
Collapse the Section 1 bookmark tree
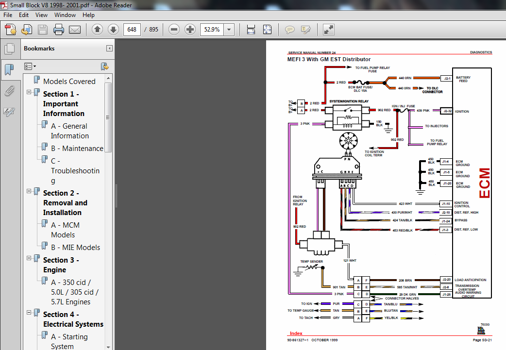[x=29, y=92]
